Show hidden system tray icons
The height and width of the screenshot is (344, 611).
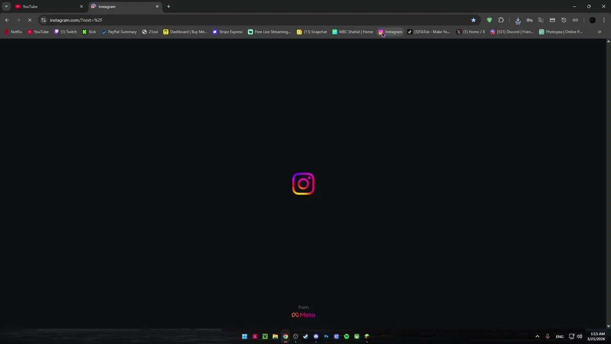click(x=537, y=336)
